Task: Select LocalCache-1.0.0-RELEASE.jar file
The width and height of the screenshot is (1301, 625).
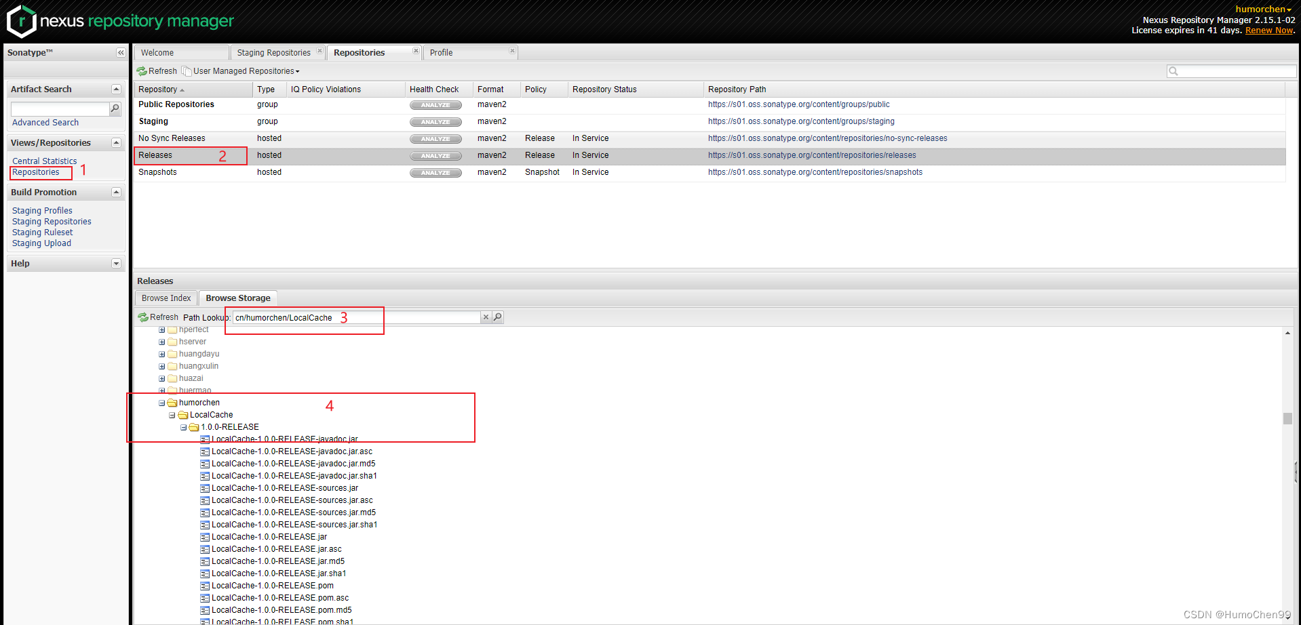Action: (x=269, y=537)
